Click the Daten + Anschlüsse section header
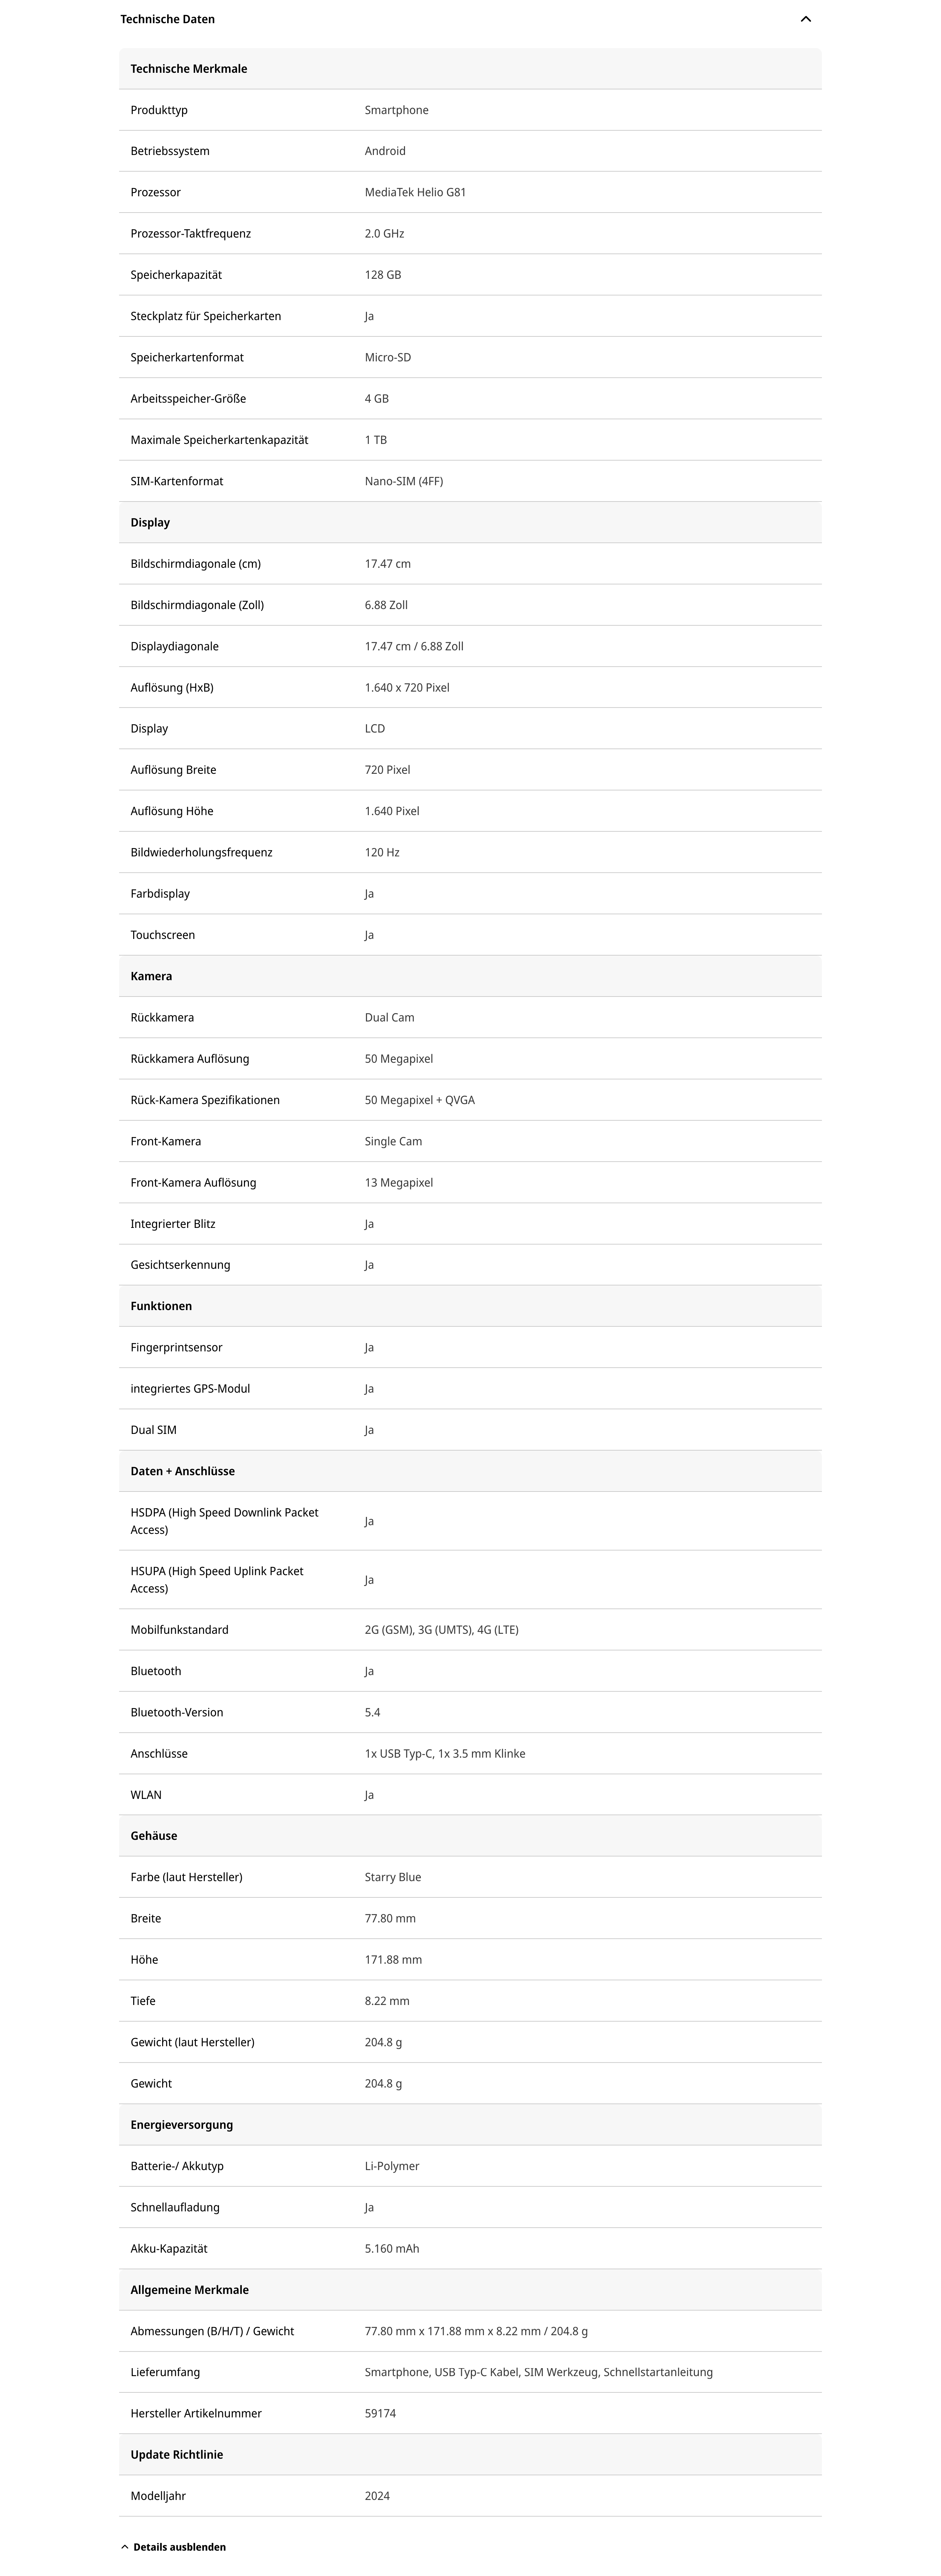The width and height of the screenshot is (941, 2576). pyautogui.click(x=182, y=1471)
